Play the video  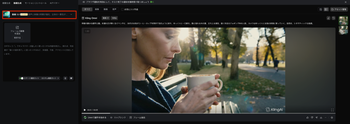pos(85,110)
